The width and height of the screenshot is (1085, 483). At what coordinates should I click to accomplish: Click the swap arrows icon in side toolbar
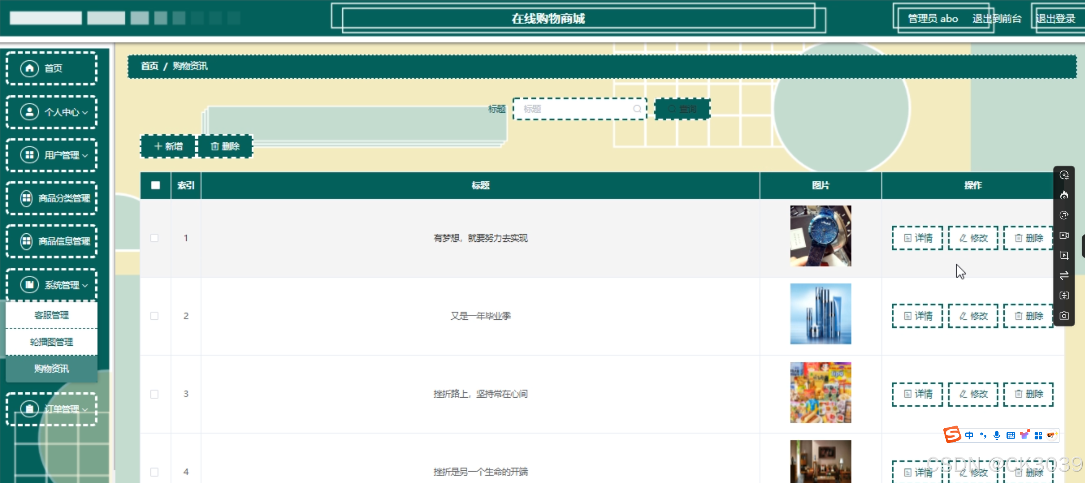click(x=1064, y=275)
